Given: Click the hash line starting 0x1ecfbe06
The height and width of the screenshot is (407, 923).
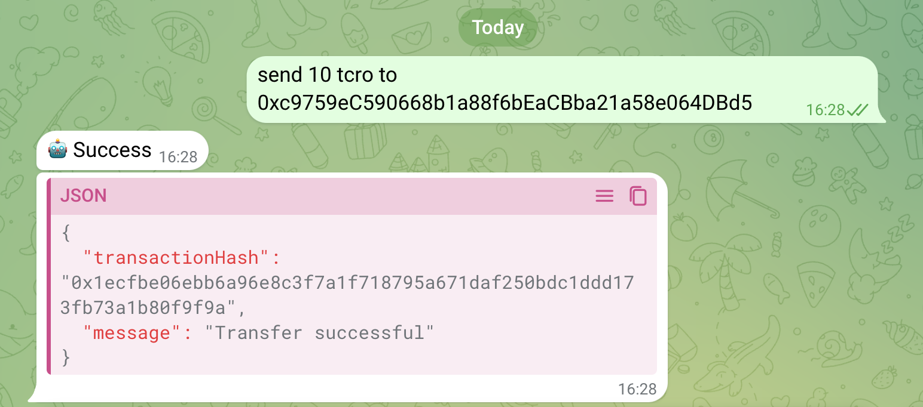Looking at the screenshot, I should tap(348, 282).
